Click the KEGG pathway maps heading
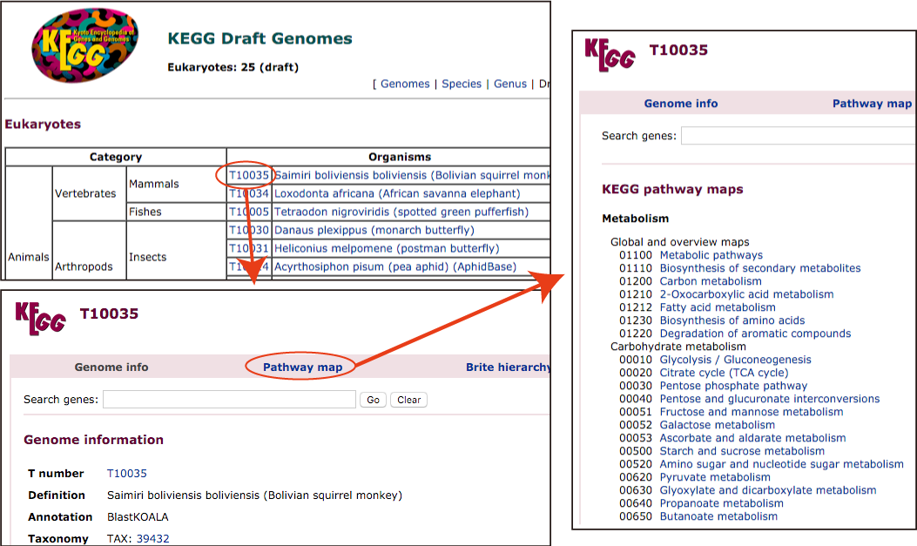 [x=672, y=189]
